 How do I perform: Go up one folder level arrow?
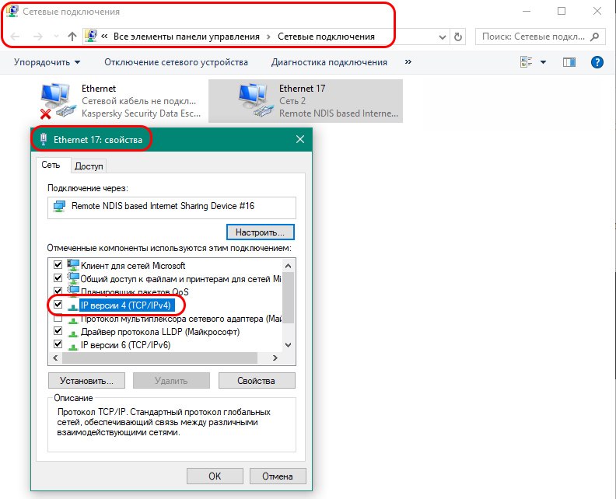tap(72, 37)
